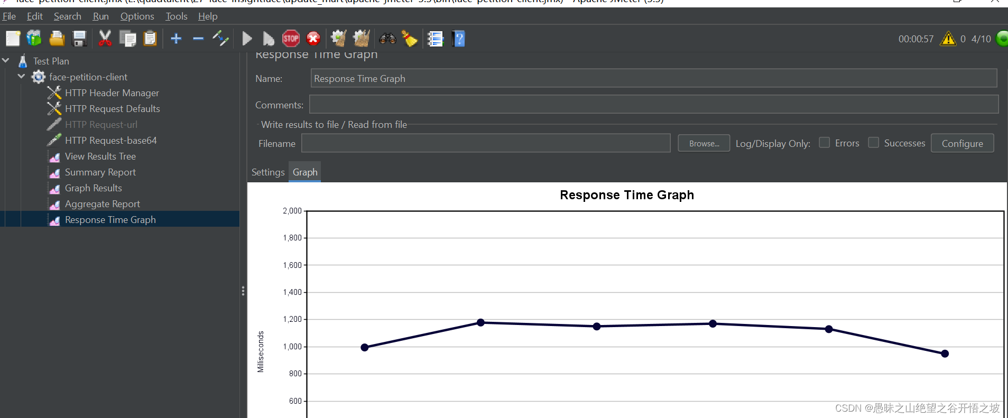This screenshot has height=418, width=1008.
Task: Click the Shutdown red X icon
Action: (x=313, y=39)
